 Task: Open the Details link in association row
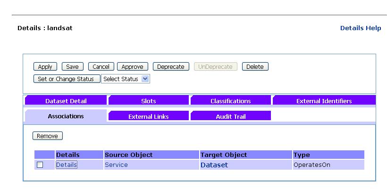tap(66, 165)
